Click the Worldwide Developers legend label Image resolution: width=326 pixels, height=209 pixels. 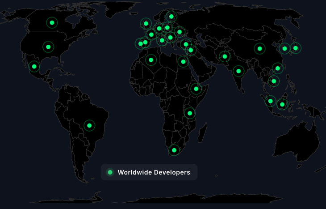click(x=154, y=172)
